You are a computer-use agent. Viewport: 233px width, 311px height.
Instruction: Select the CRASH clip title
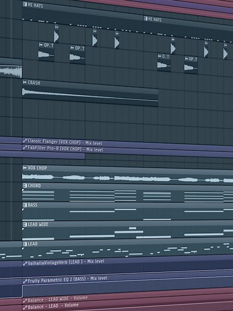coord(34,83)
